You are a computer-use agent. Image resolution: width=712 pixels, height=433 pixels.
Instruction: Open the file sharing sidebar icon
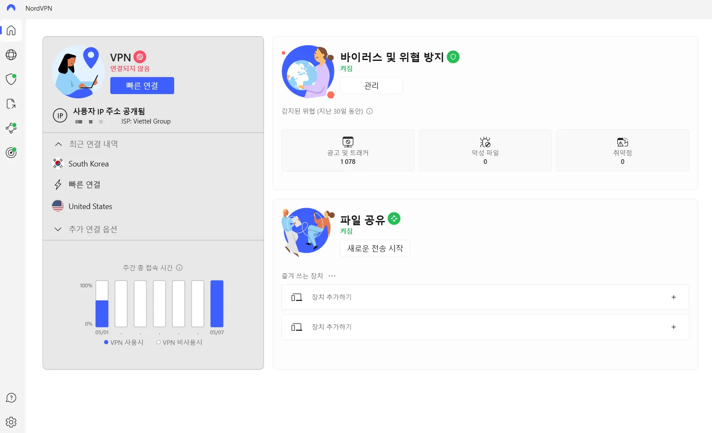point(11,103)
